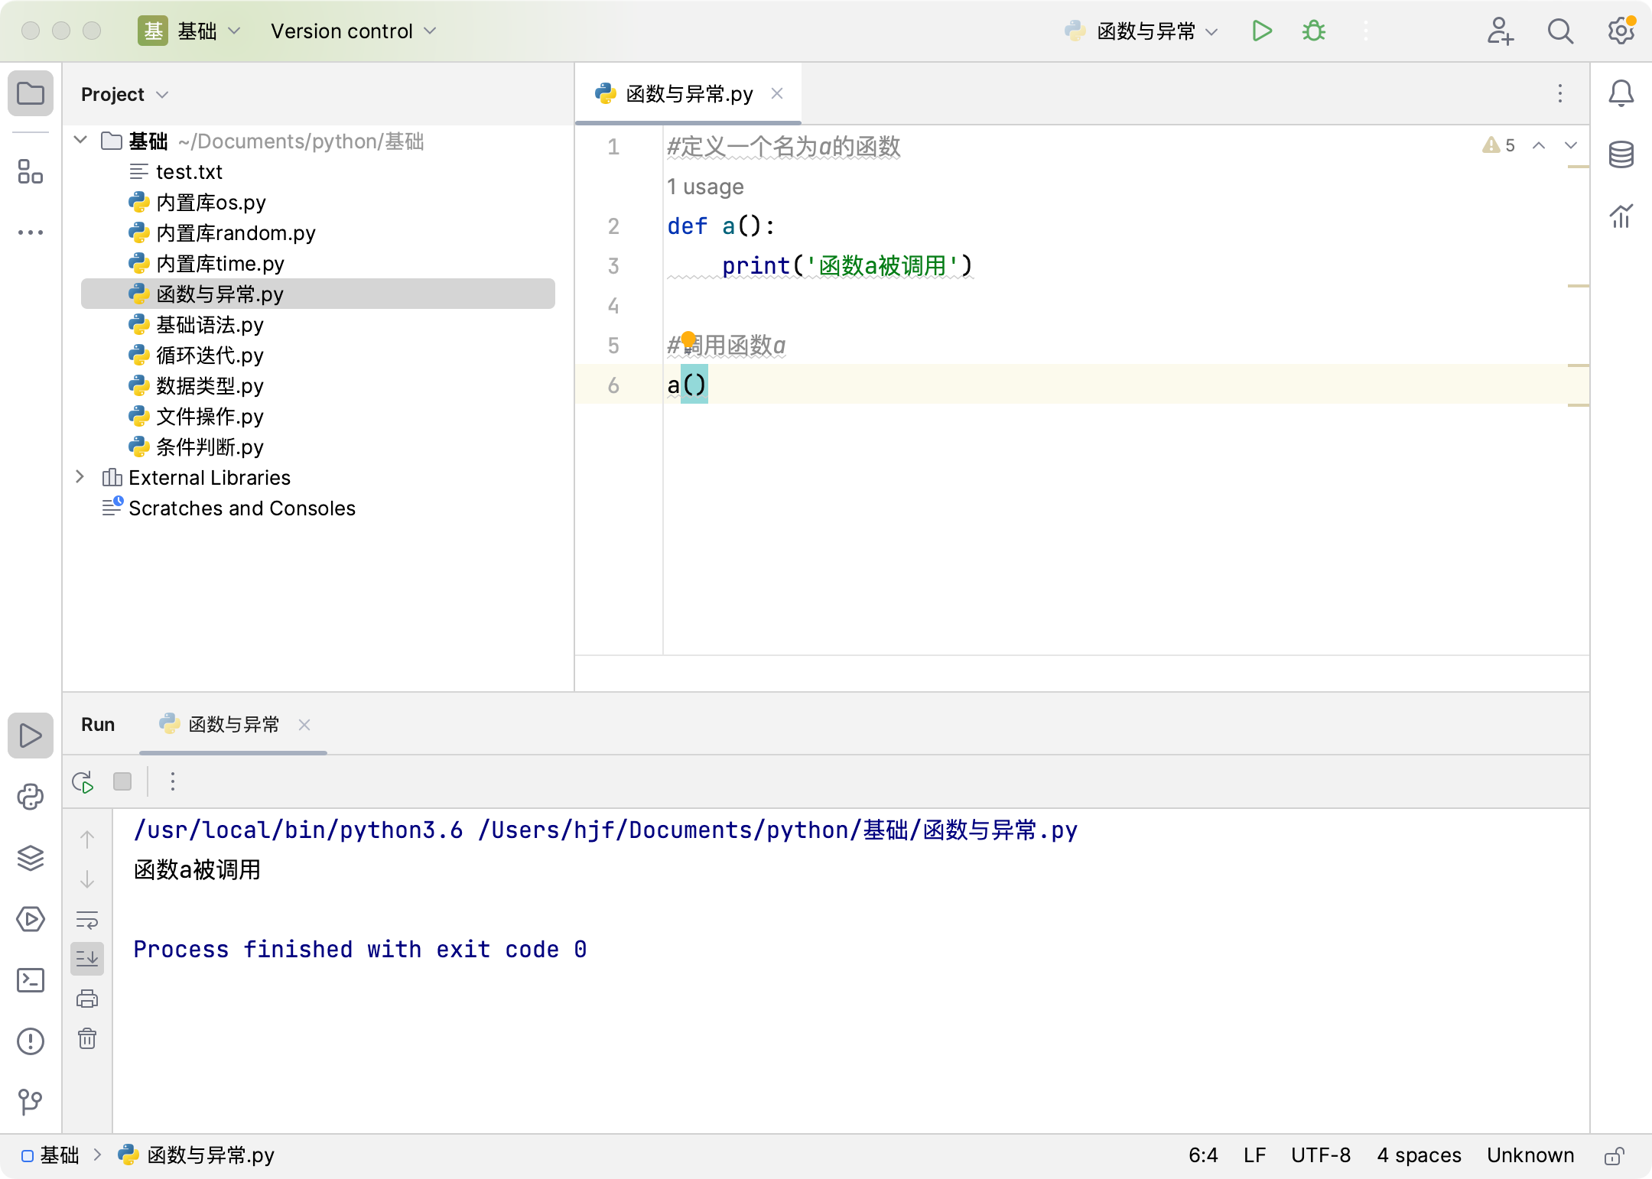Open the Git version control tool window
Viewport: 1652px width, 1179px height.
point(31,1101)
